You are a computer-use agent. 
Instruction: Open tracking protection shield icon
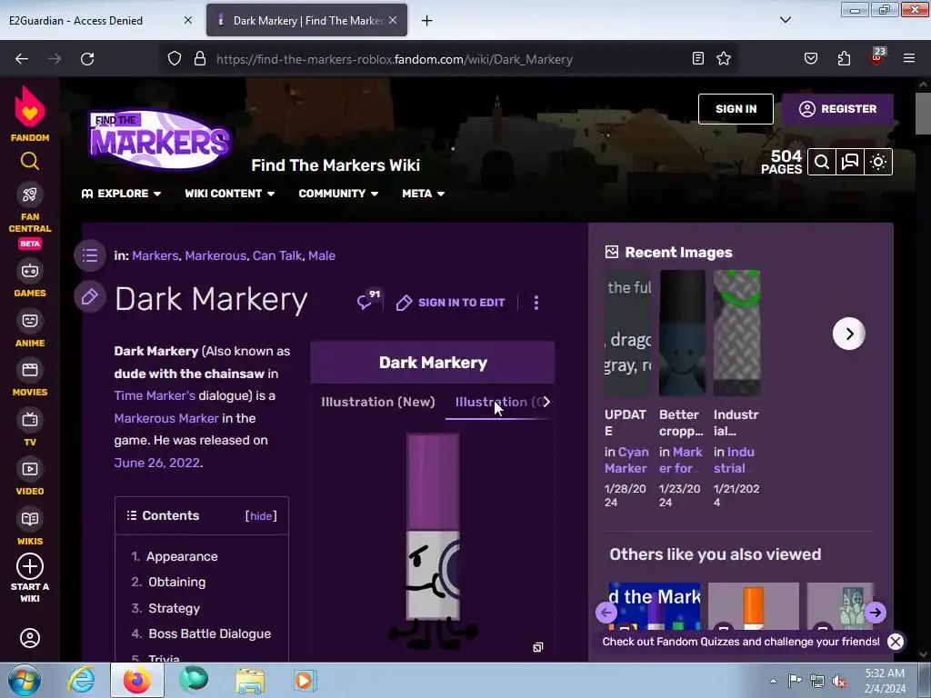[x=174, y=59]
